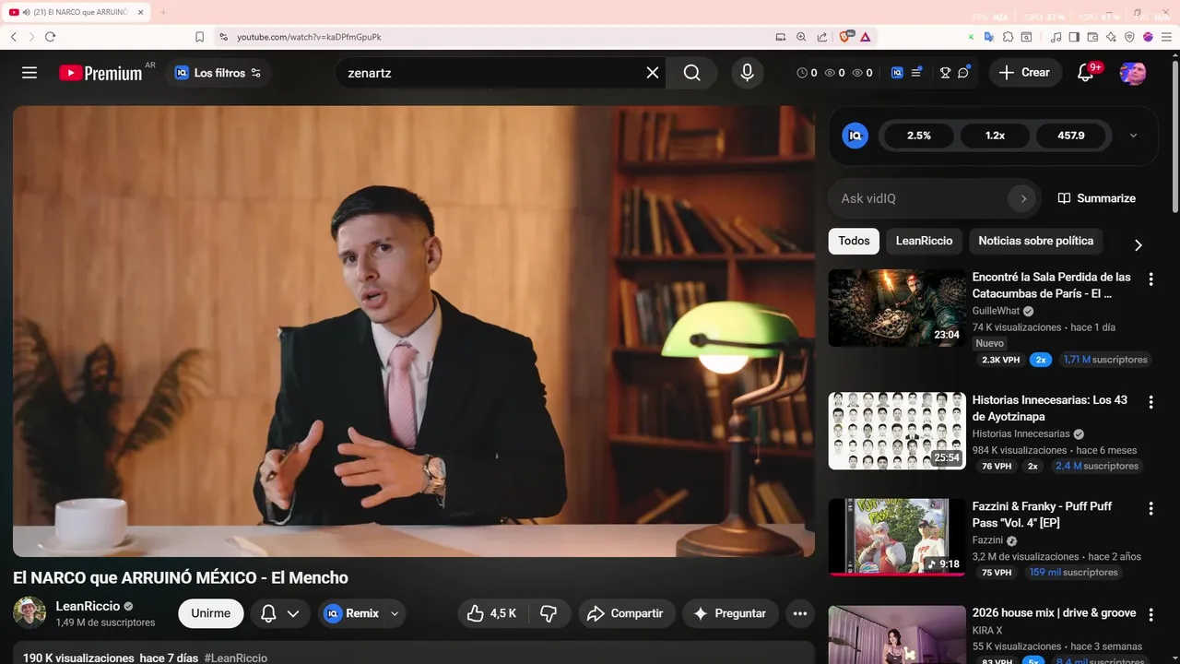Dislike the video
1180x664 pixels.
click(x=549, y=613)
